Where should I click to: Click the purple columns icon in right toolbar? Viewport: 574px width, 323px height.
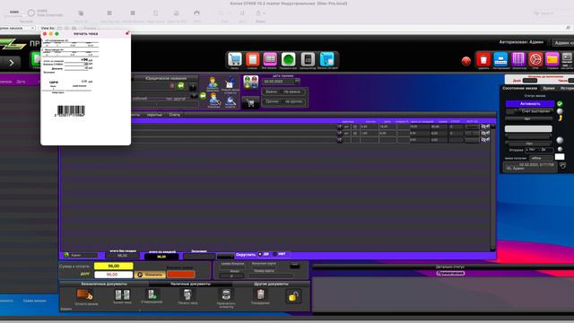click(518, 59)
